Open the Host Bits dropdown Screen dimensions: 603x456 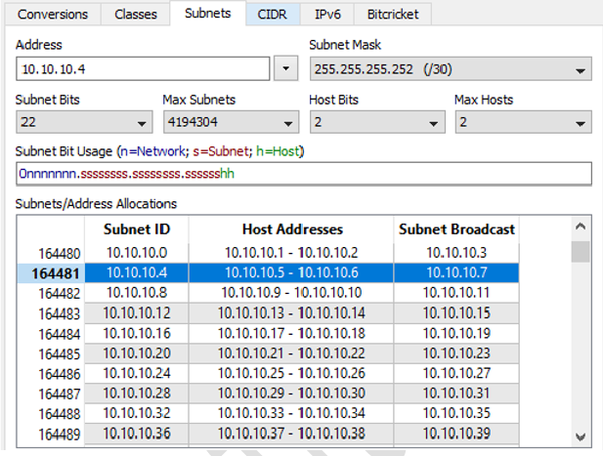click(x=376, y=122)
